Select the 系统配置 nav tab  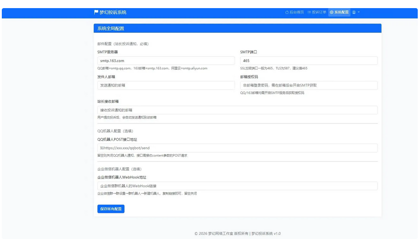click(x=342, y=12)
